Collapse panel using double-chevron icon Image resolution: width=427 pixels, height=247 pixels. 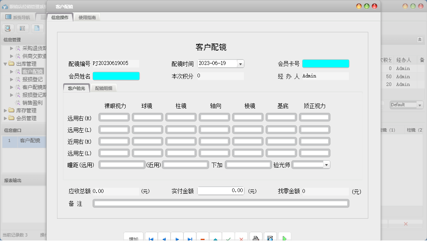tap(420, 40)
